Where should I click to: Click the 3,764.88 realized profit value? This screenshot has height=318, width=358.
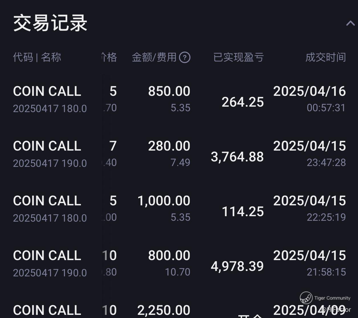[237, 157]
